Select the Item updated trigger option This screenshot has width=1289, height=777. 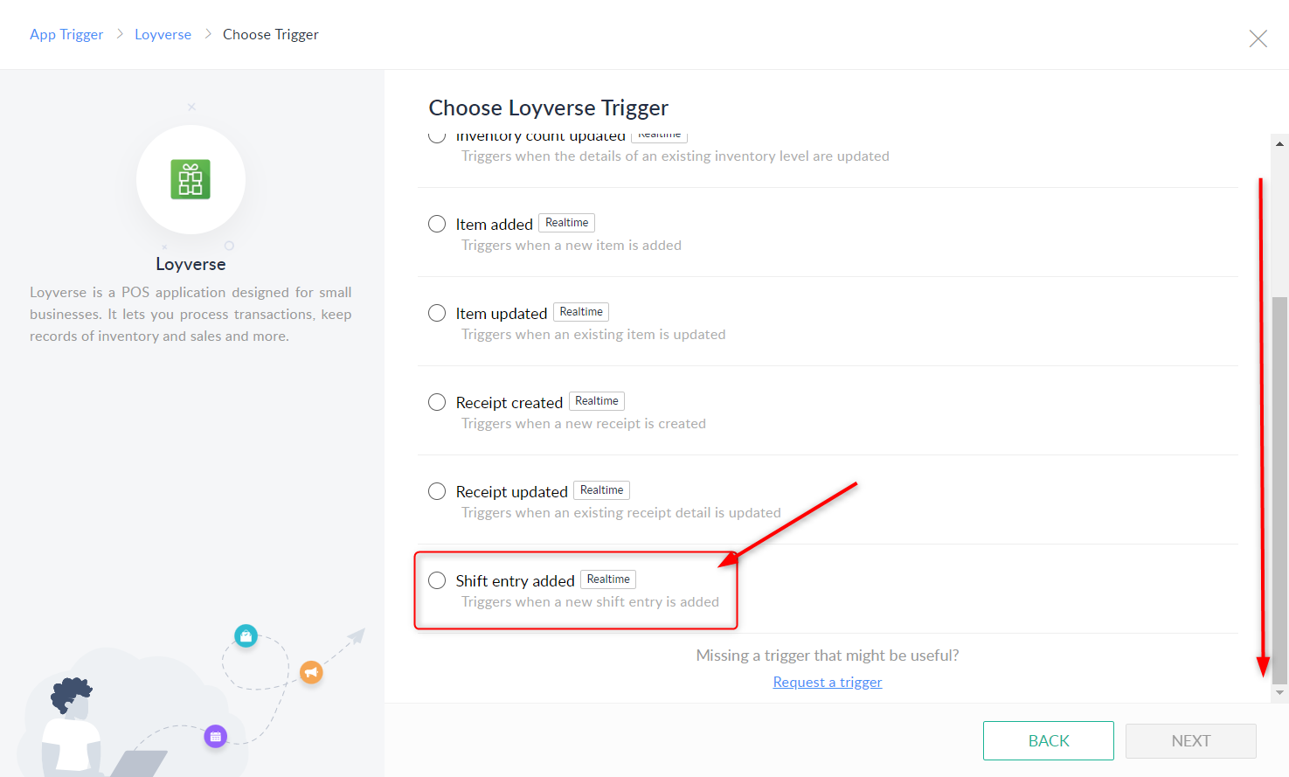click(437, 313)
